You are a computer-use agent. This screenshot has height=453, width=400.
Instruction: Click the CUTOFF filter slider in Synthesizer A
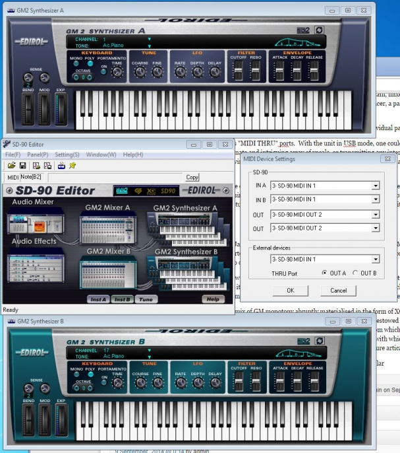(238, 70)
